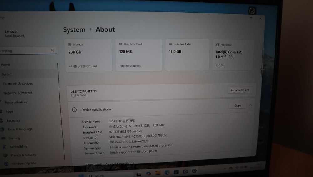The image size is (313, 177).
Task: Click the Storage card icon
Action: [69, 44]
